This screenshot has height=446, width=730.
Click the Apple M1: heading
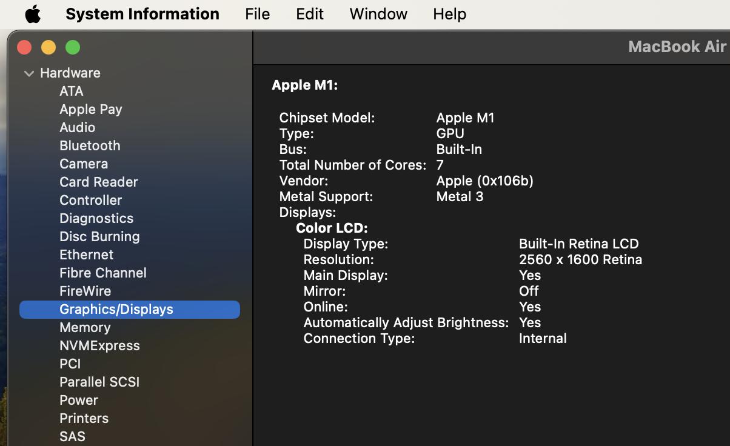(305, 85)
